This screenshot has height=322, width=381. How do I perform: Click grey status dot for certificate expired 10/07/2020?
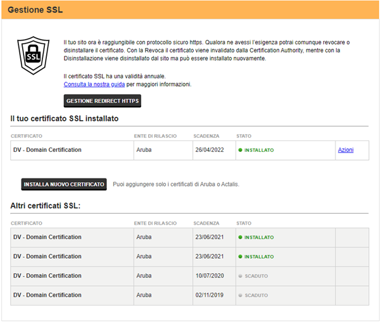point(240,276)
